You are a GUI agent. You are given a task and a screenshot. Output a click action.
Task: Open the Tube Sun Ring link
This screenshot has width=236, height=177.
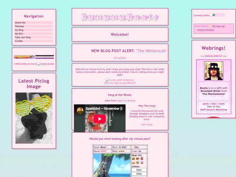[34, 37]
